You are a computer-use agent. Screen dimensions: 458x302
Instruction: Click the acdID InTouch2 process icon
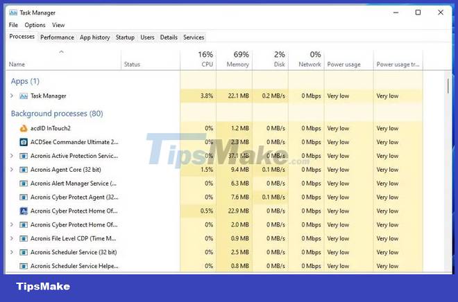(24, 128)
